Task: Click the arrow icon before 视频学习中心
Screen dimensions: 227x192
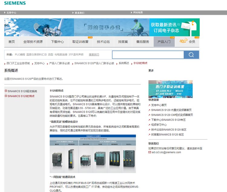Action: coord(149,124)
